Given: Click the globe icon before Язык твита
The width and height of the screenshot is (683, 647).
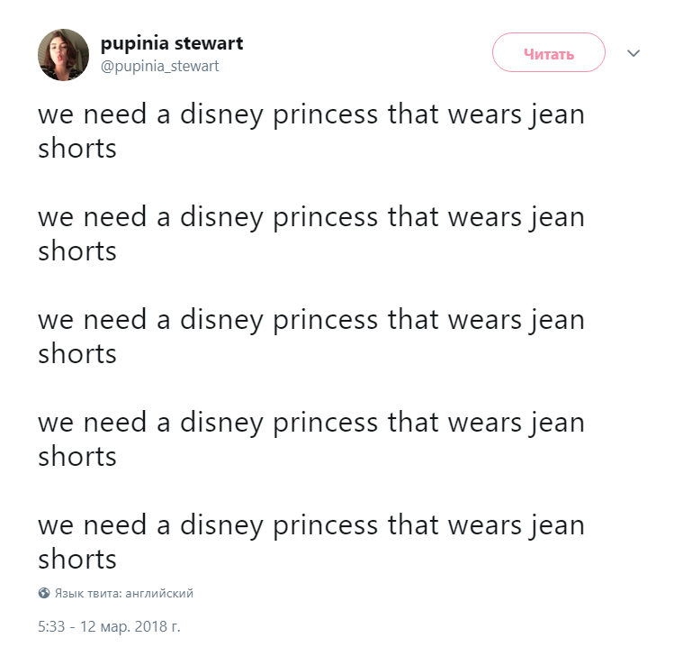Looking at the screenshot, I should (x=44, y=593).
